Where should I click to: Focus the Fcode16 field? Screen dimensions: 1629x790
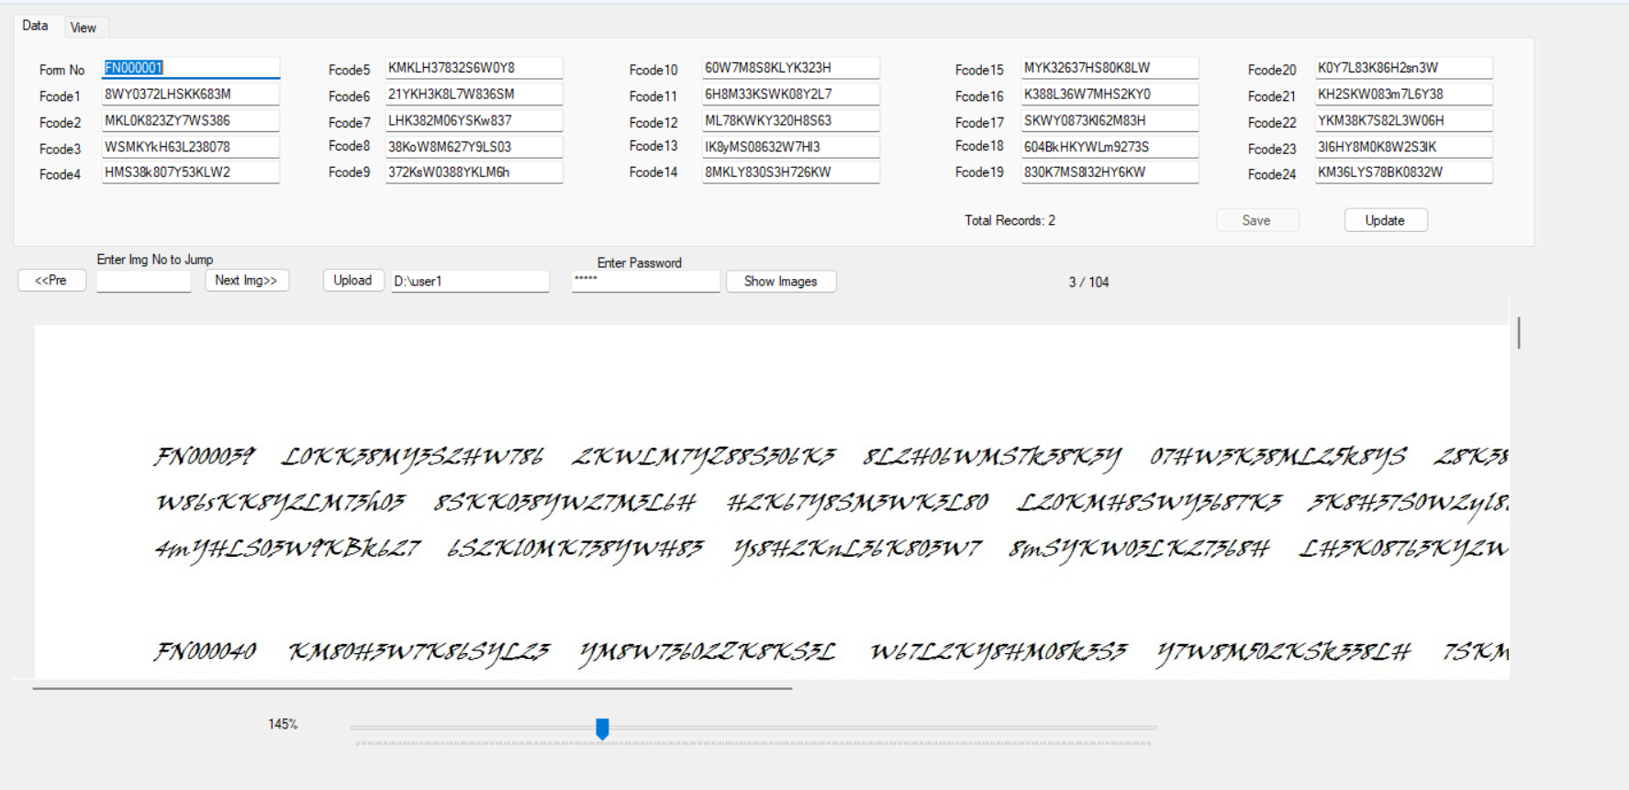point(1110,95)
